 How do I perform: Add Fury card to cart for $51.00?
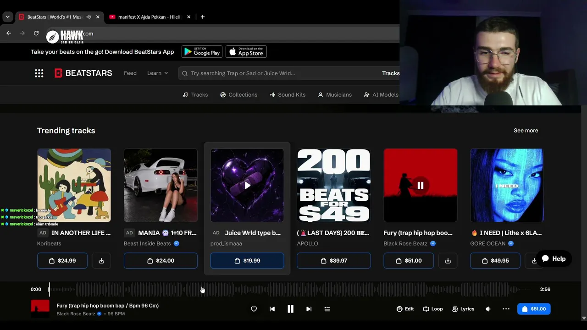pos(409,261)
